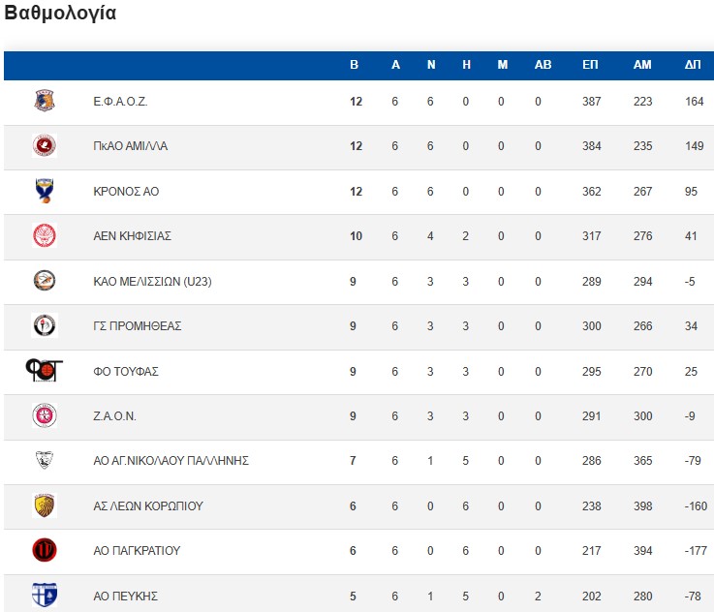Open the ΑΟ ΠΕΥΚΗΣ team name link
Viewport: 714px width, 612px height.
(x=126, y=596)
